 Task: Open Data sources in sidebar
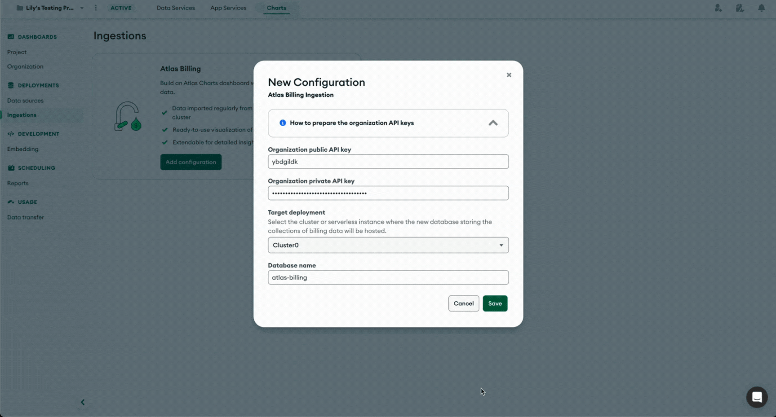point(25,101)
